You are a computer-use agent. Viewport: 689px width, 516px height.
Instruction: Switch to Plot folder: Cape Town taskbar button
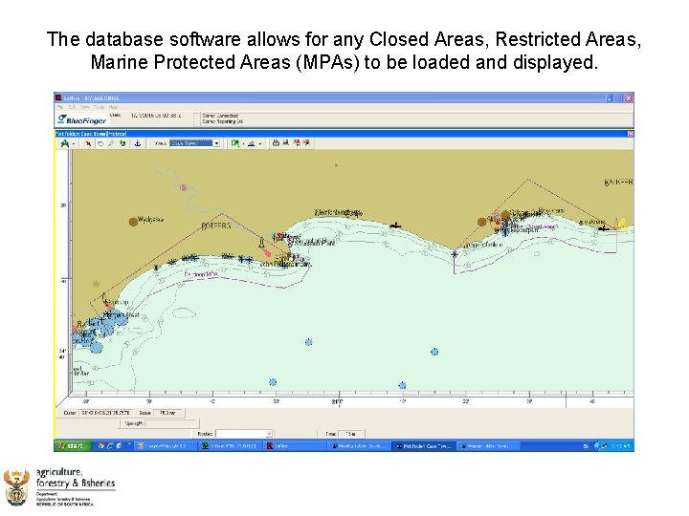[424, 446]
